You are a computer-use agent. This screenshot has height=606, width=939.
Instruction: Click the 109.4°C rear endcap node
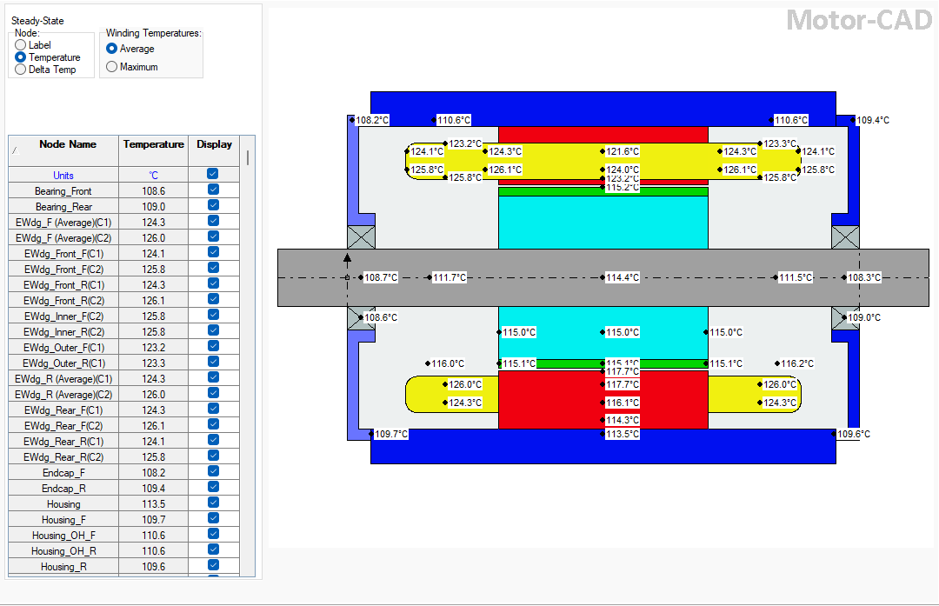pos(873,120)
